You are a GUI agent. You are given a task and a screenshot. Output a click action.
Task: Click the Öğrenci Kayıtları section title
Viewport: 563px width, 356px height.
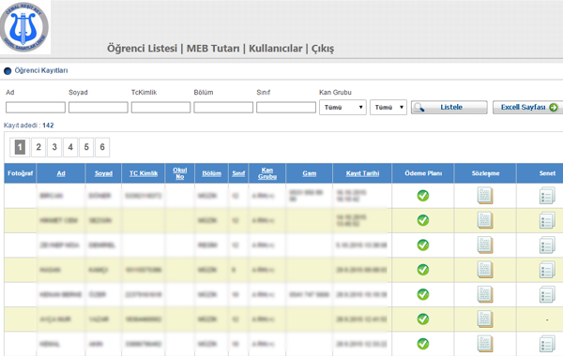tap(41, 70)
